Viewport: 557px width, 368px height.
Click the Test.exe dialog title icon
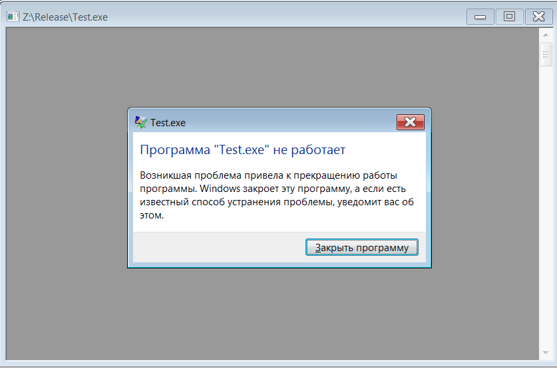(x=140, y=122)
